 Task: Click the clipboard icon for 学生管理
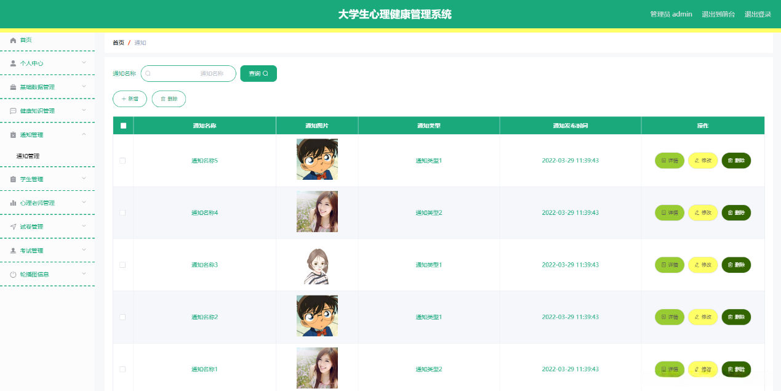tap(13, 179)
